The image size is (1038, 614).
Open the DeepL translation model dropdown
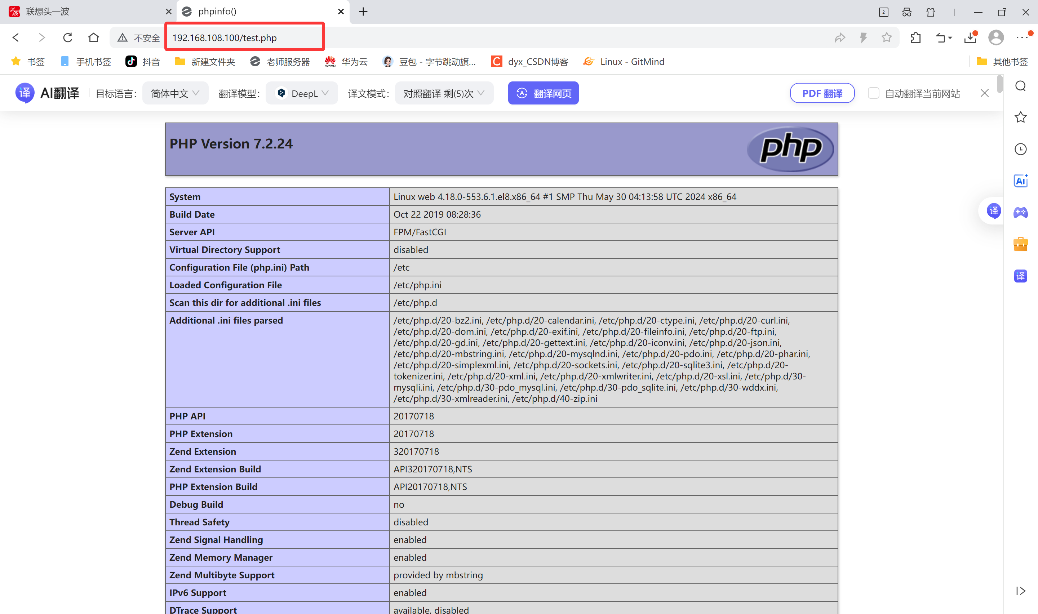[x=302, y=94]
